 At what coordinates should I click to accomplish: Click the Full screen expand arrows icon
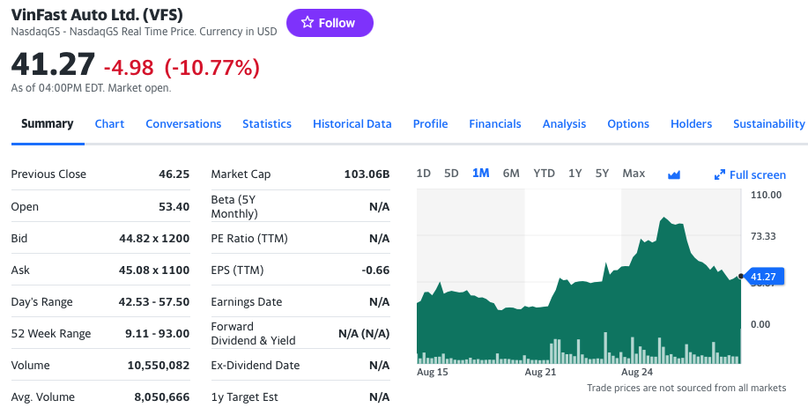click(719, 174)
